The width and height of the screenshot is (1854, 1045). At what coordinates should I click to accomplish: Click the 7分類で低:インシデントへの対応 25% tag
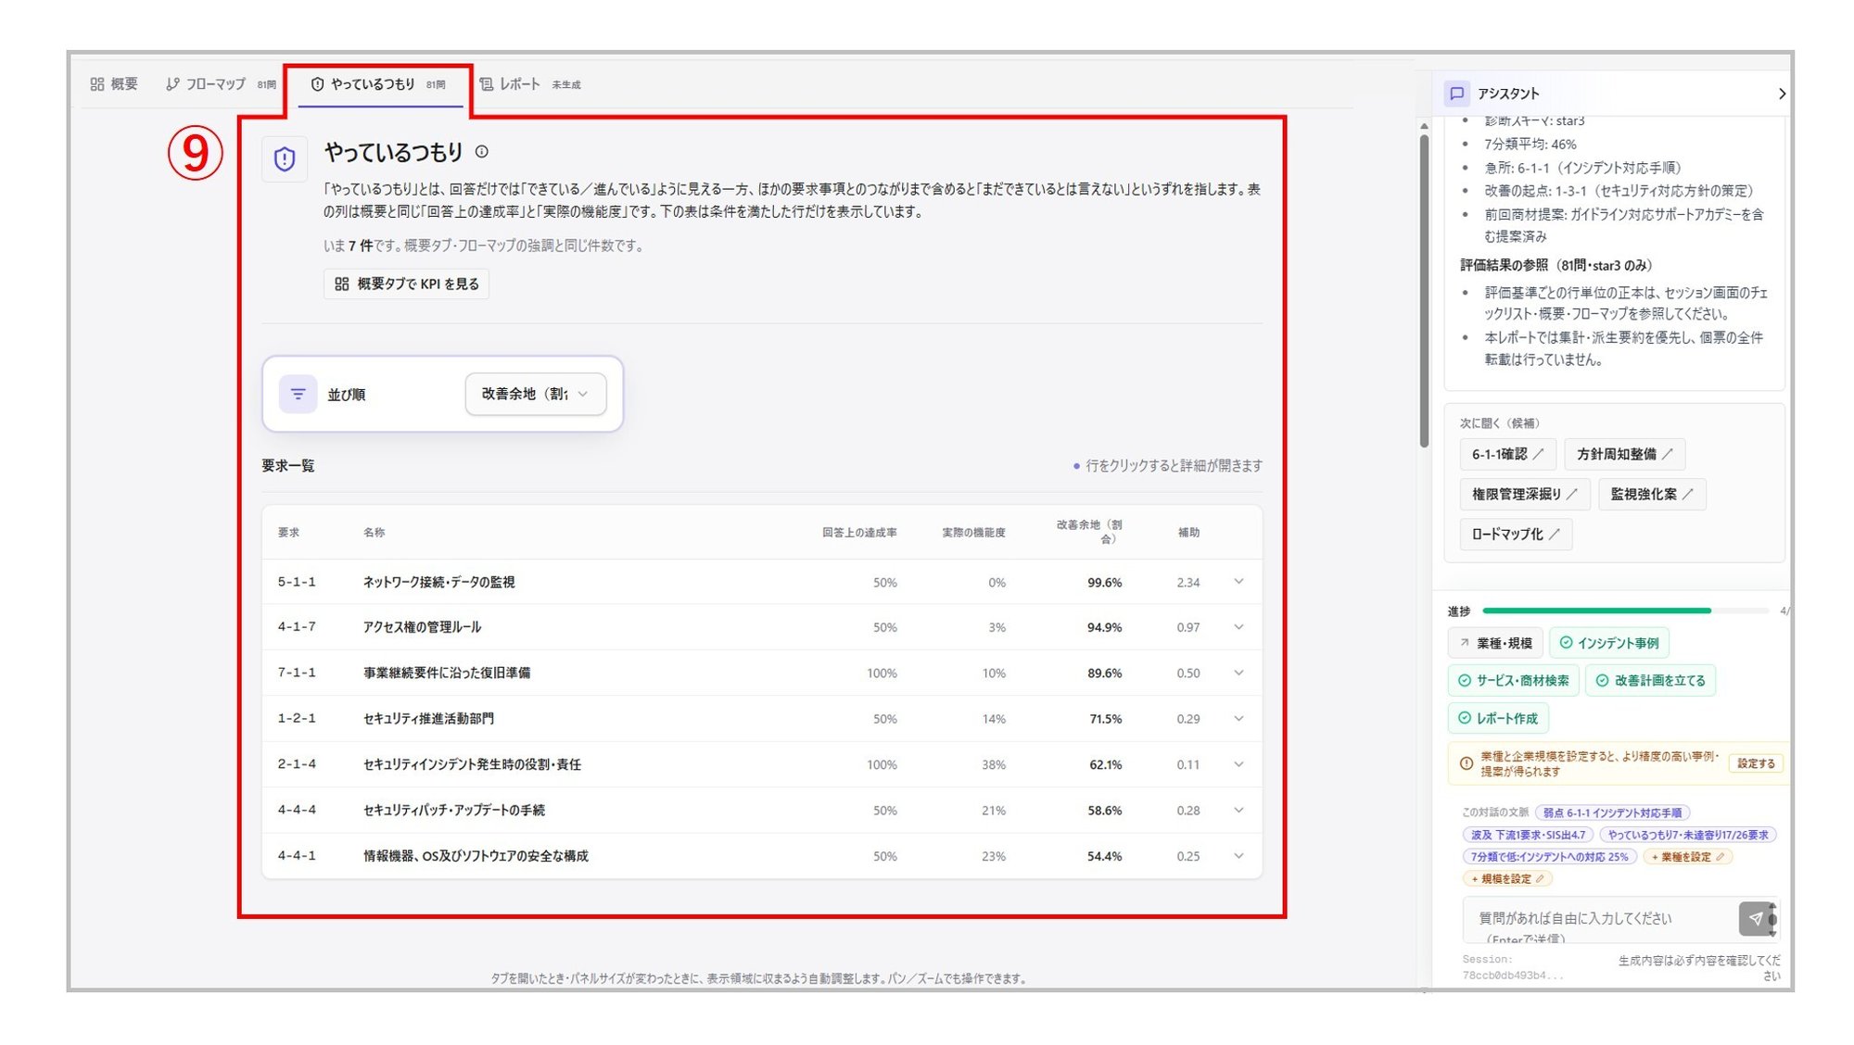(1549, 857)
